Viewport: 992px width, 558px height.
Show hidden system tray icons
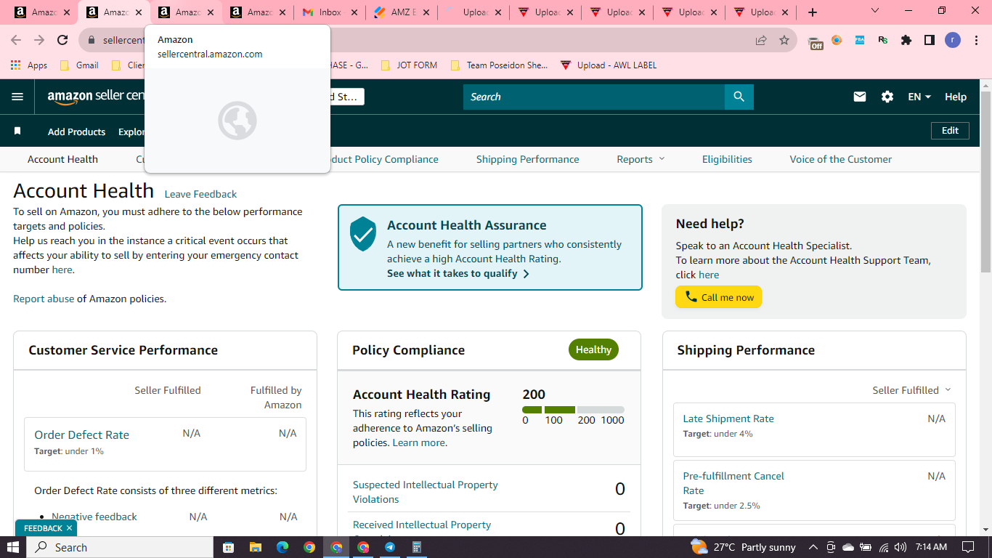coord(813,547)
